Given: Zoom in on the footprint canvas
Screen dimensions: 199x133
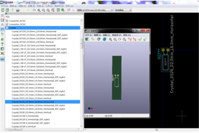Looking at the screenshot, I should click(39, 10).
